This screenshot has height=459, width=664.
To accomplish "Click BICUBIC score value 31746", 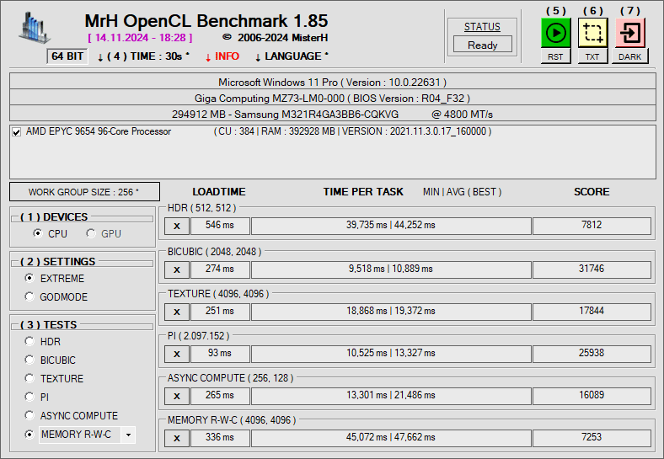I will (592, 270).
